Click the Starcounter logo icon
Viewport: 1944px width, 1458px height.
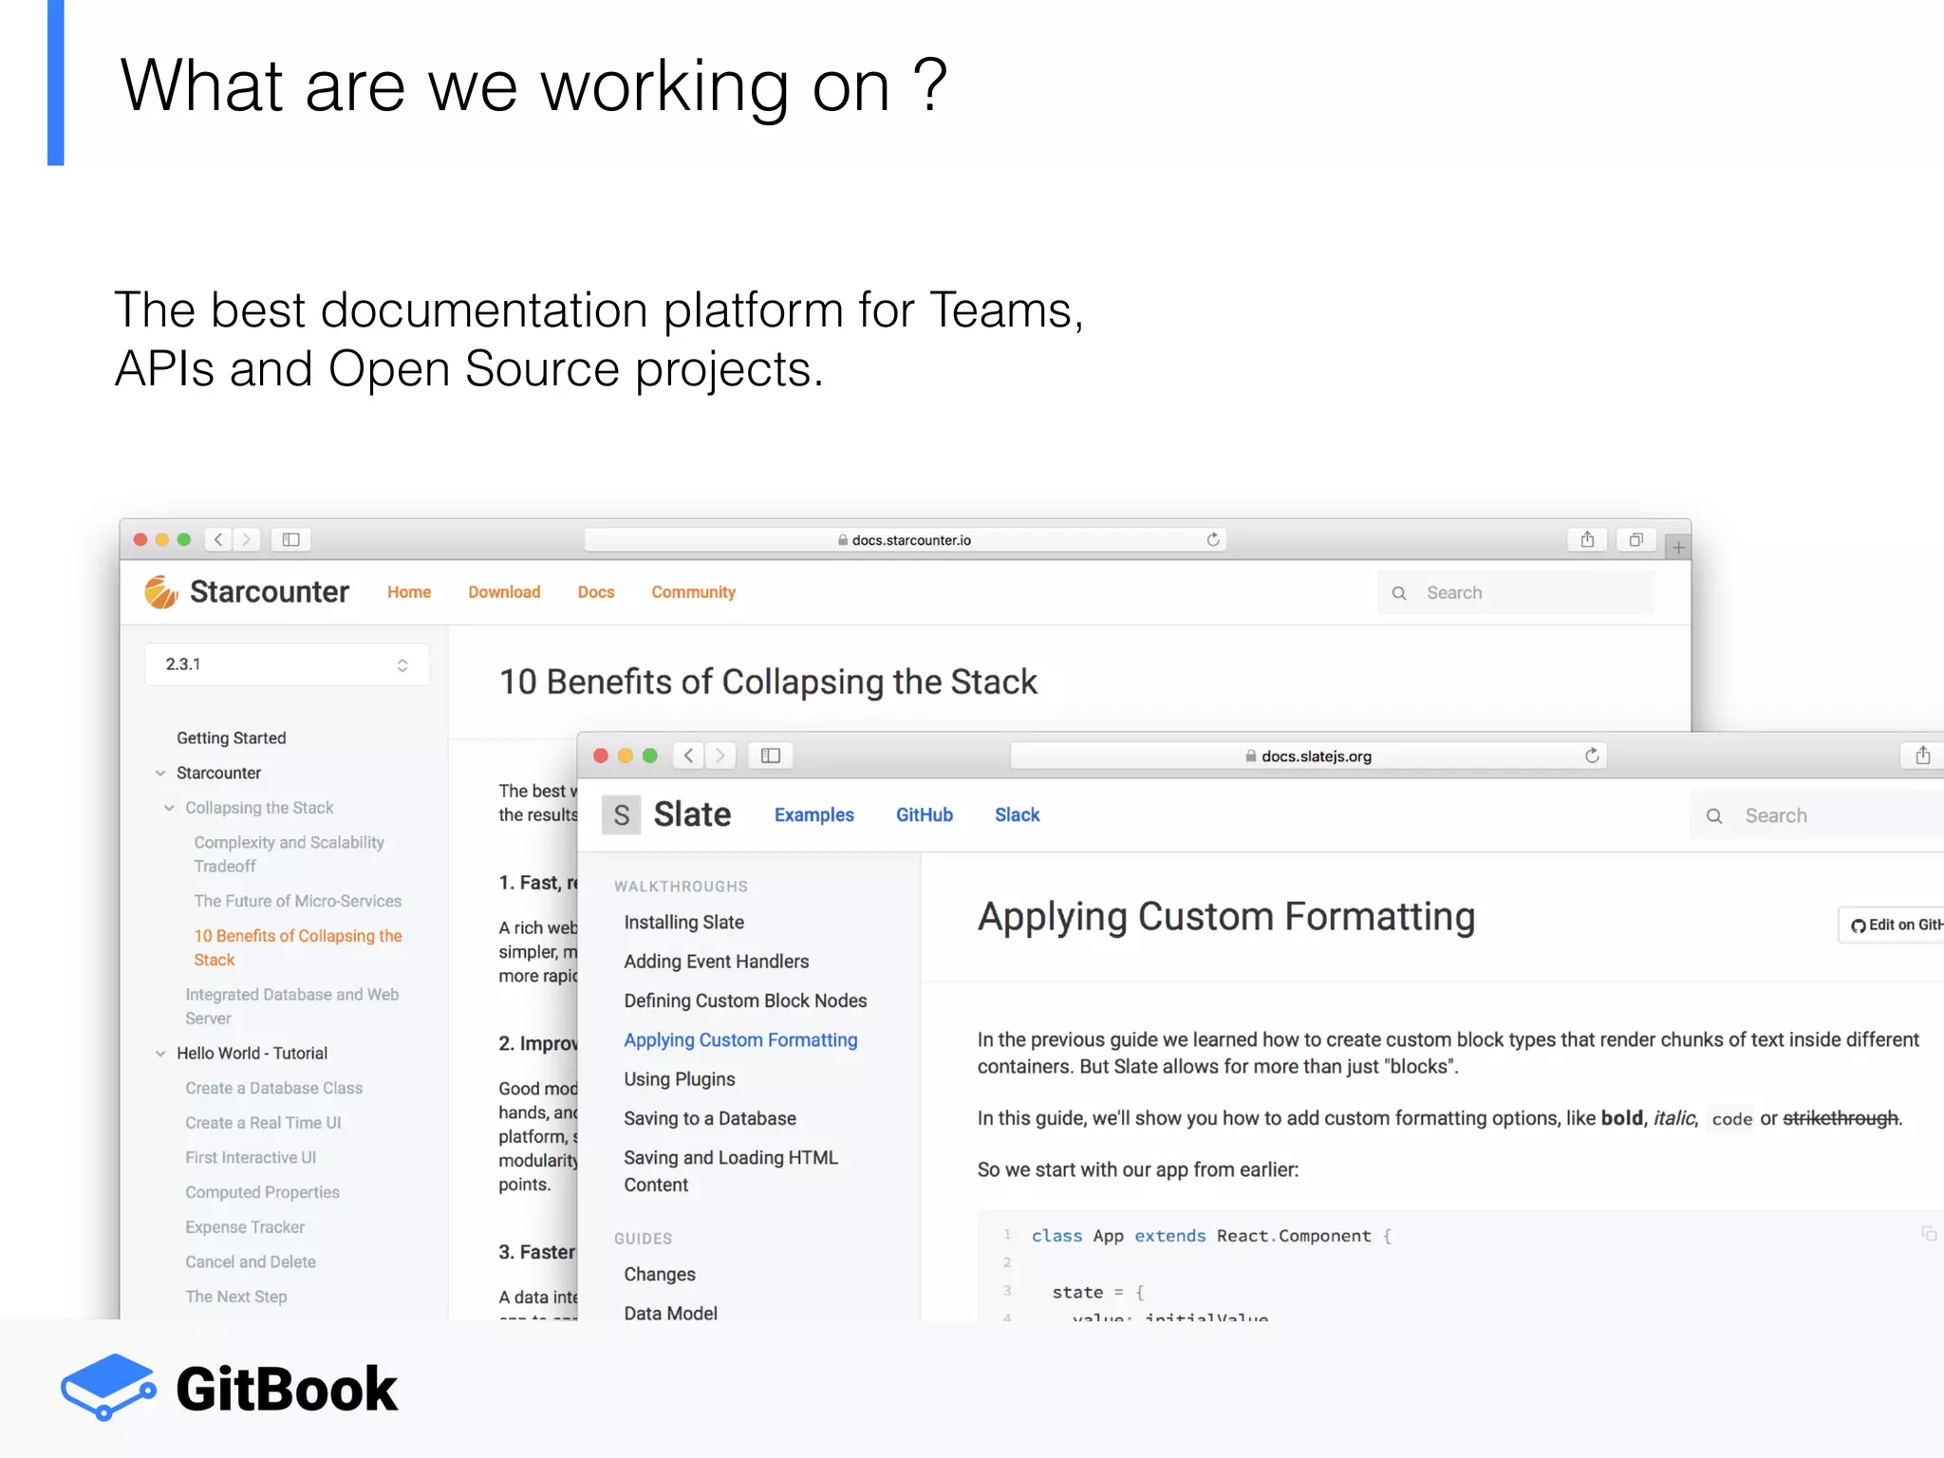pos(161,591)
